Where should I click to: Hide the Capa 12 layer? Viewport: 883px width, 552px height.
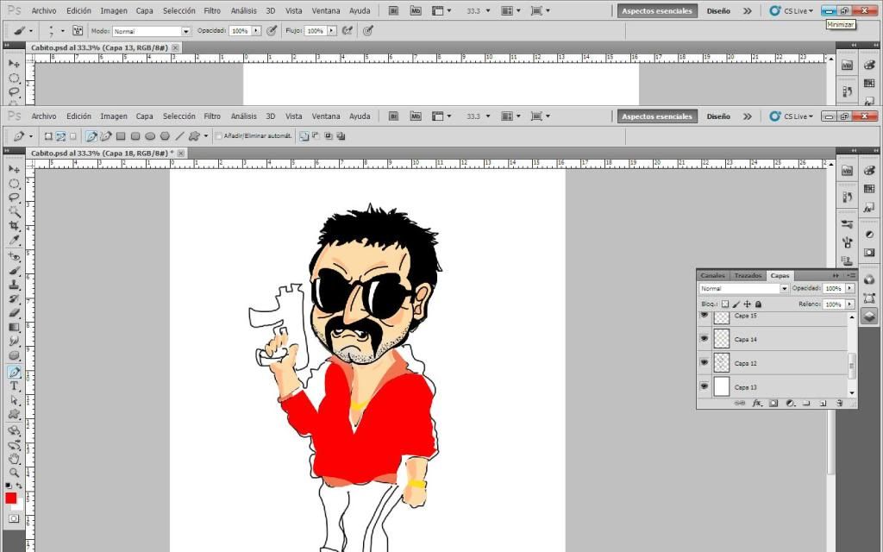[704, 362]
